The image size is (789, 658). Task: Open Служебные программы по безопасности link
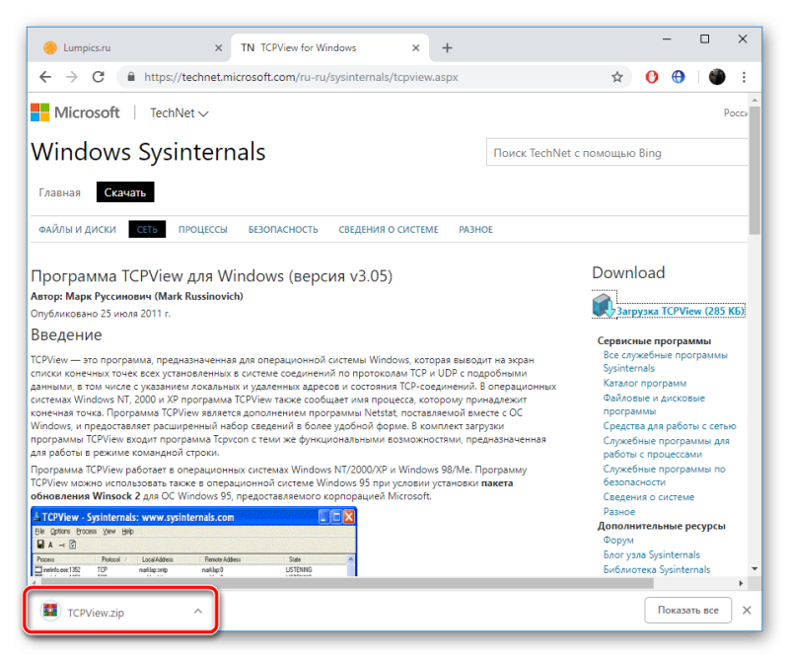coord(664,475)
